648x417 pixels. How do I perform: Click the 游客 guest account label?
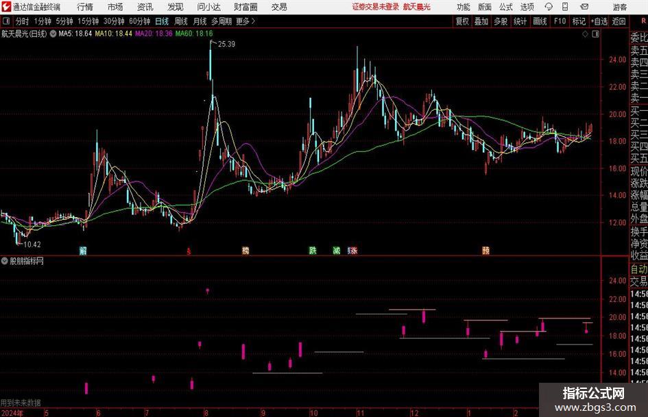point(620,7)
